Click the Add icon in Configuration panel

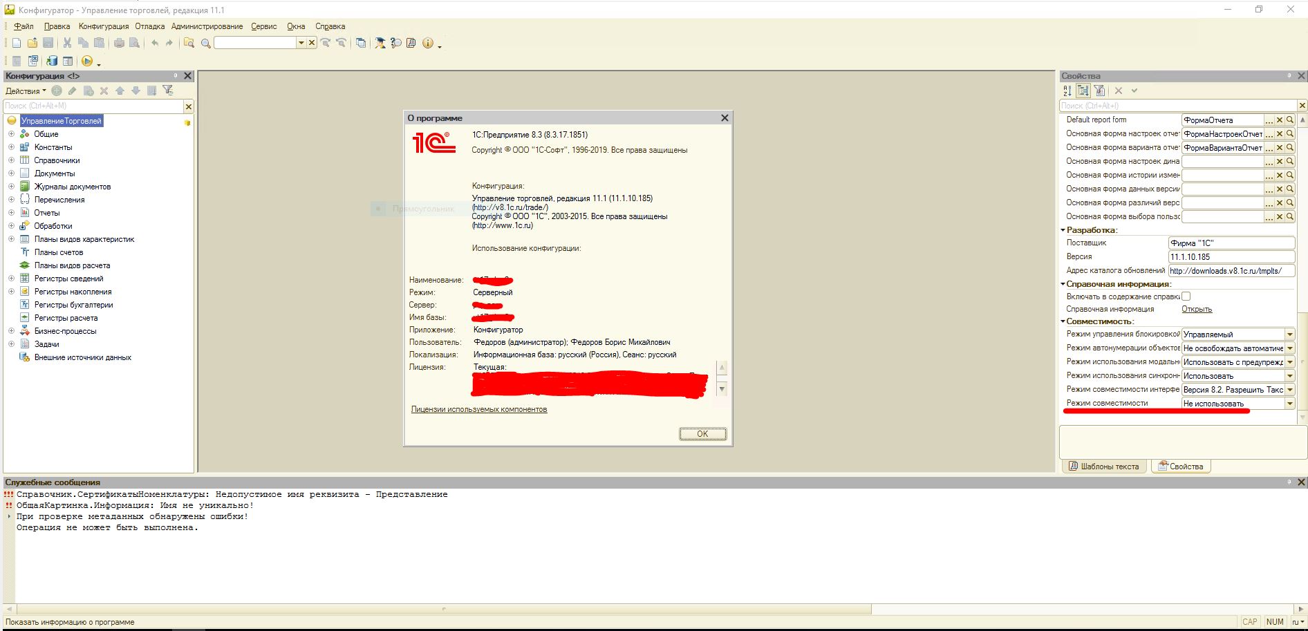point(57,91)
